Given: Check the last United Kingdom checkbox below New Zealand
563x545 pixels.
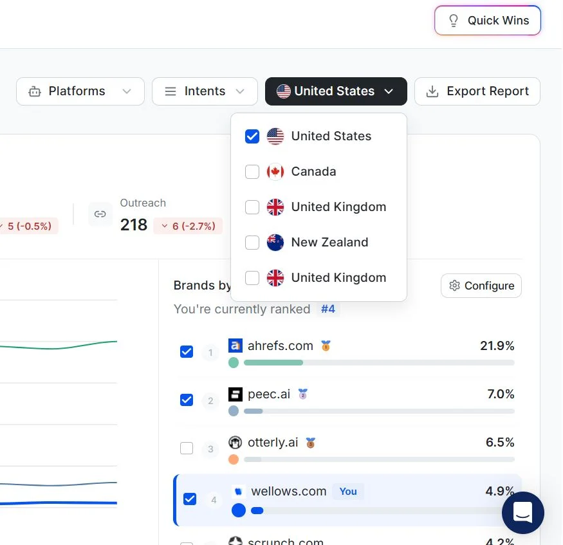Looking at the screenshot, I should 252,277.
